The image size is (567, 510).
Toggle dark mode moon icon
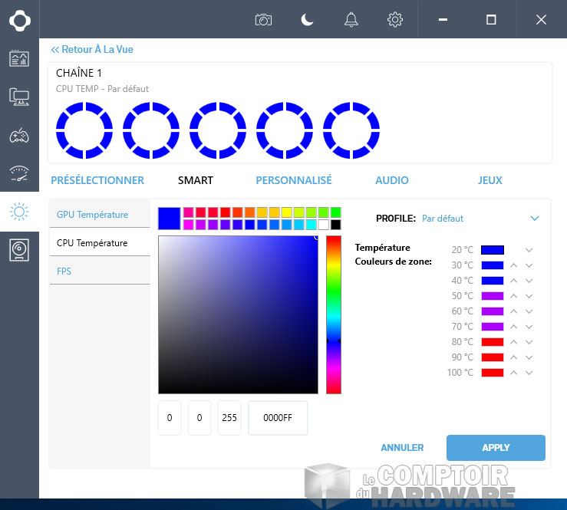pos(308,20)
